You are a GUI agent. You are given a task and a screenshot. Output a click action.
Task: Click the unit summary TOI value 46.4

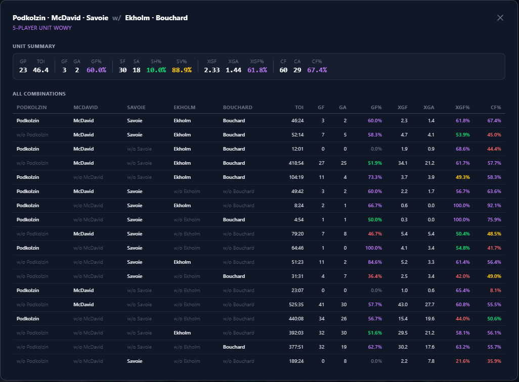[x=40, y=70]
